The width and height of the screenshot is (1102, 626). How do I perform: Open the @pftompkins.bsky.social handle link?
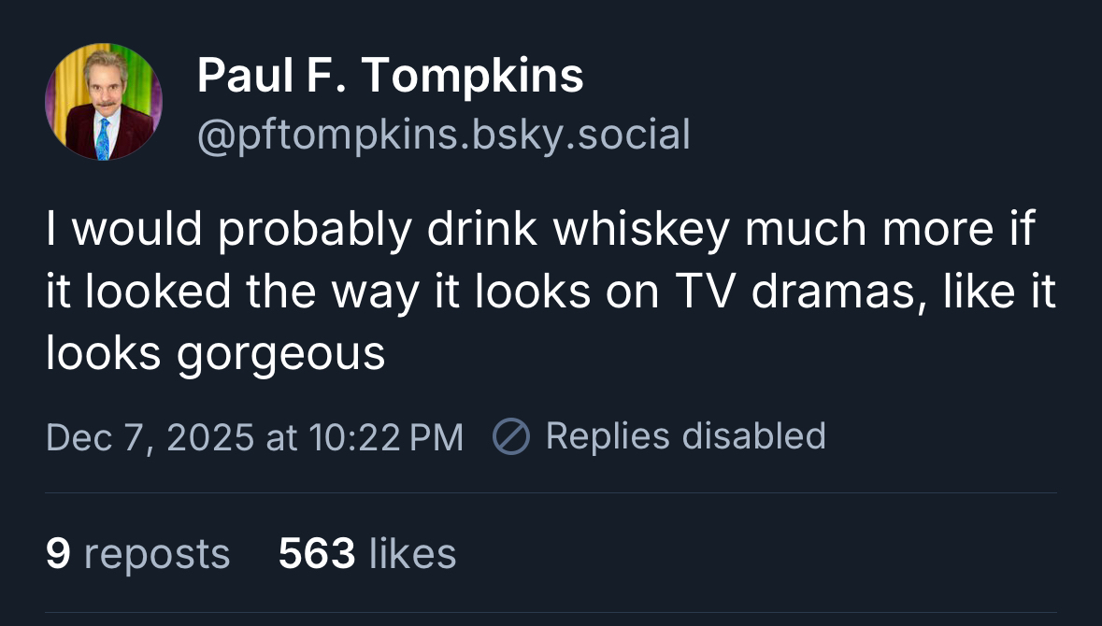tap(443, 135)
